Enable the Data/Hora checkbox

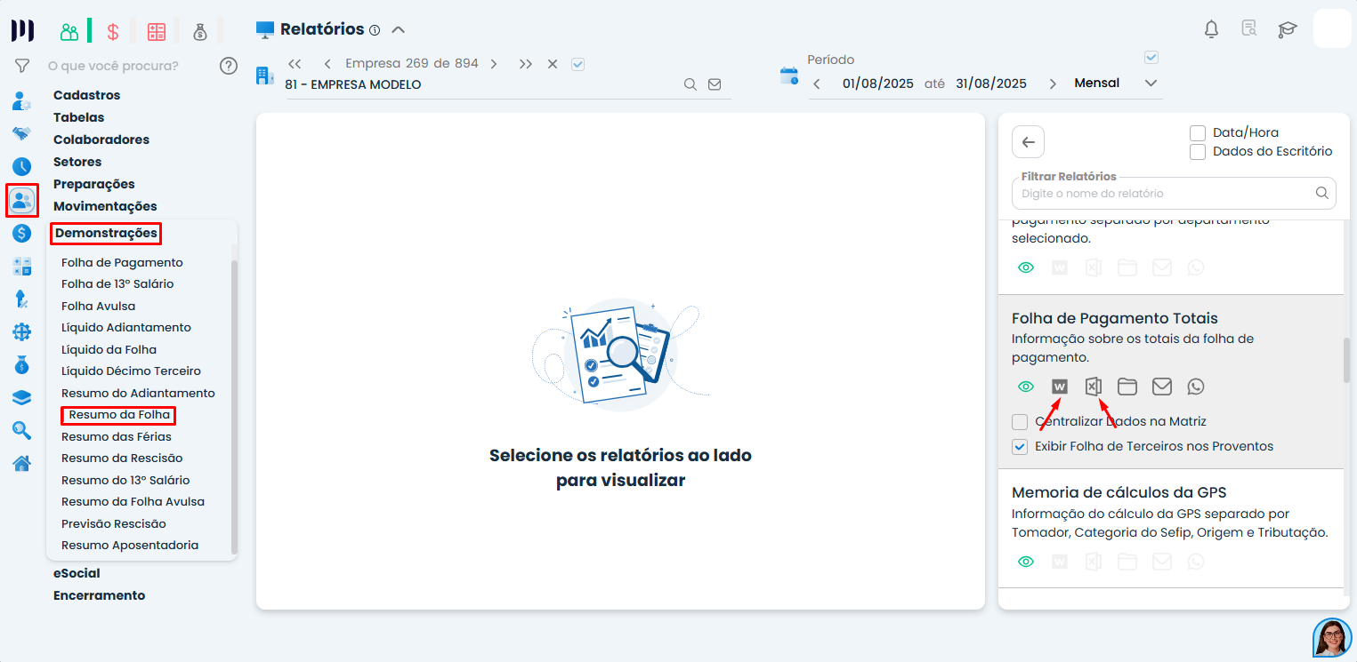point(1197,132)
